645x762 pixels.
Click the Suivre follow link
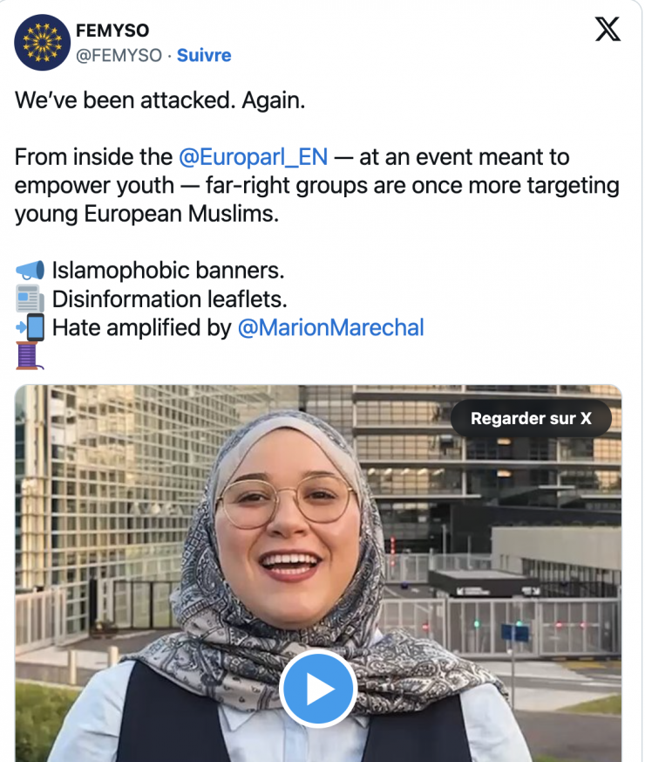pos(204,55)
